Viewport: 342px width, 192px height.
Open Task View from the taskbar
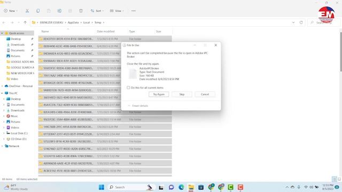[161, 187]
